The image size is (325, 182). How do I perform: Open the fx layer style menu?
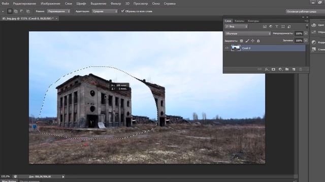[267, 69]
